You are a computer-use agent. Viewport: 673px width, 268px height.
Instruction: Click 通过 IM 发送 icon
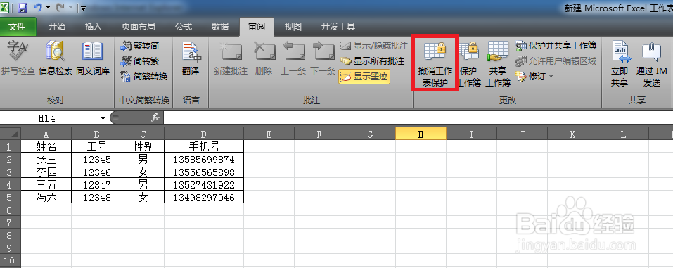point(651,63)
